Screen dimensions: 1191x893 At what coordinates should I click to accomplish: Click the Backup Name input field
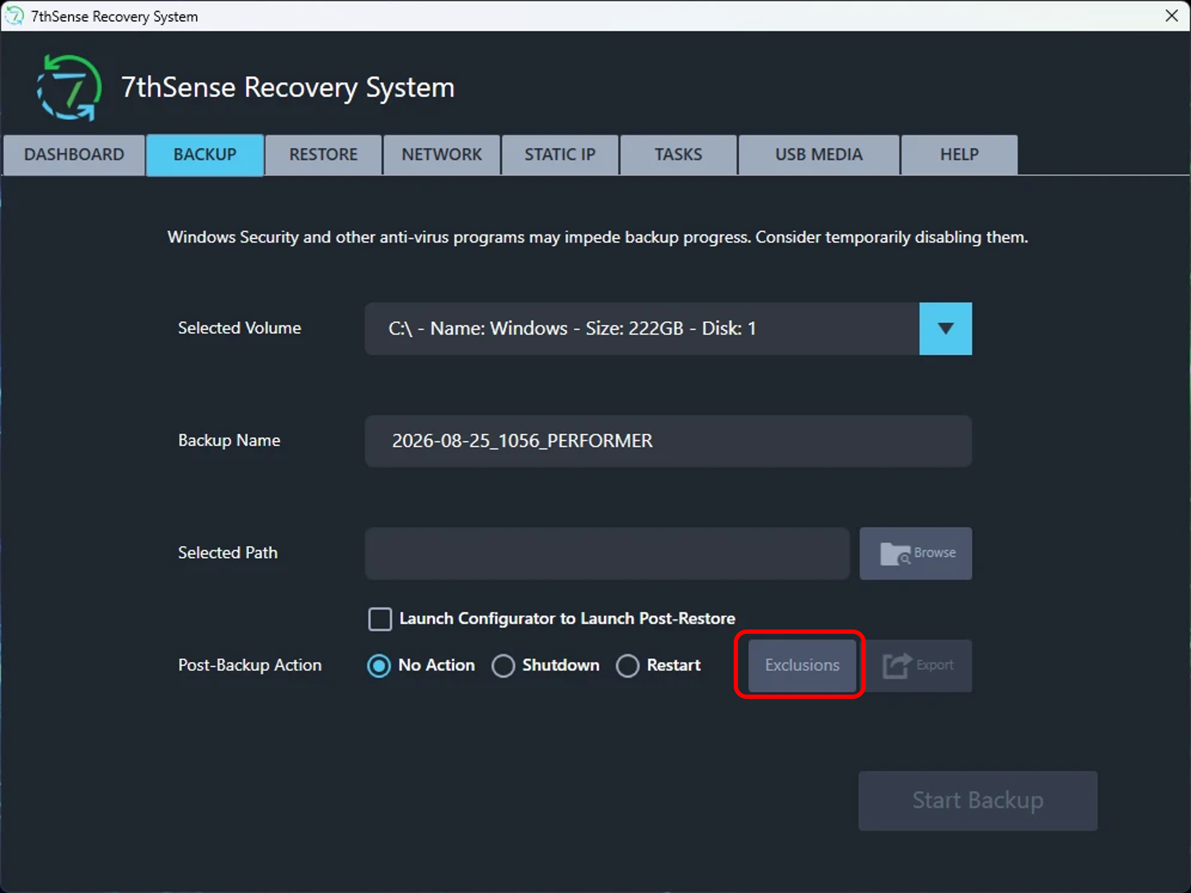pyautogui.click(x=668, y=441)
